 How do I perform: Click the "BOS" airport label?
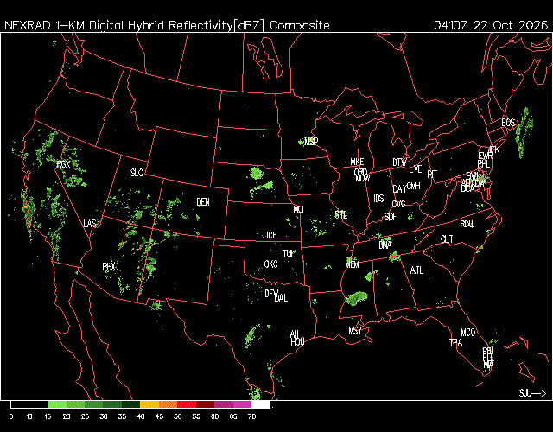click(508, 123)
